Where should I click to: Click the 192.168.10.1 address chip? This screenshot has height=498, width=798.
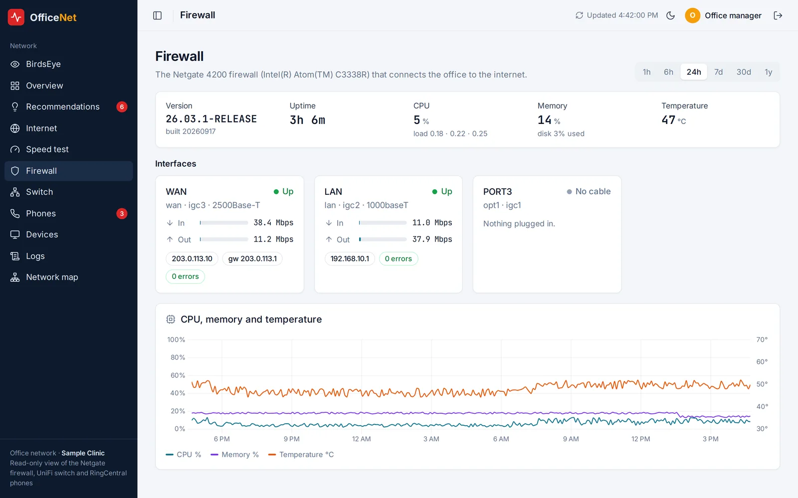click(350, 259)
